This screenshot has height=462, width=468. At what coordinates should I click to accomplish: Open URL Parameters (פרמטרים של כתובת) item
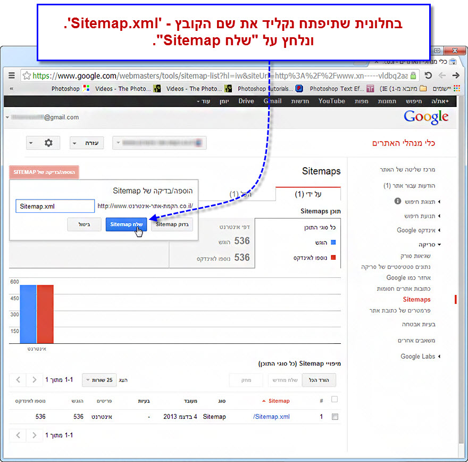point(399,311)
